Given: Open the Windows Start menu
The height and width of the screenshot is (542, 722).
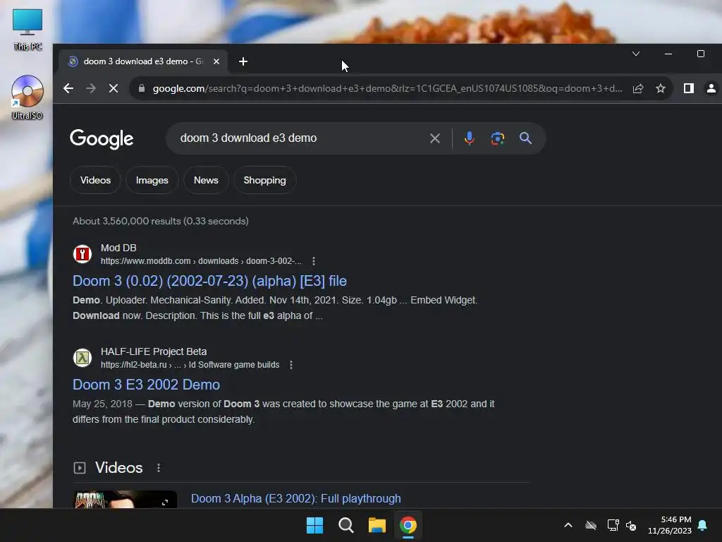Looking at the screenshot, I should [315, 525].
